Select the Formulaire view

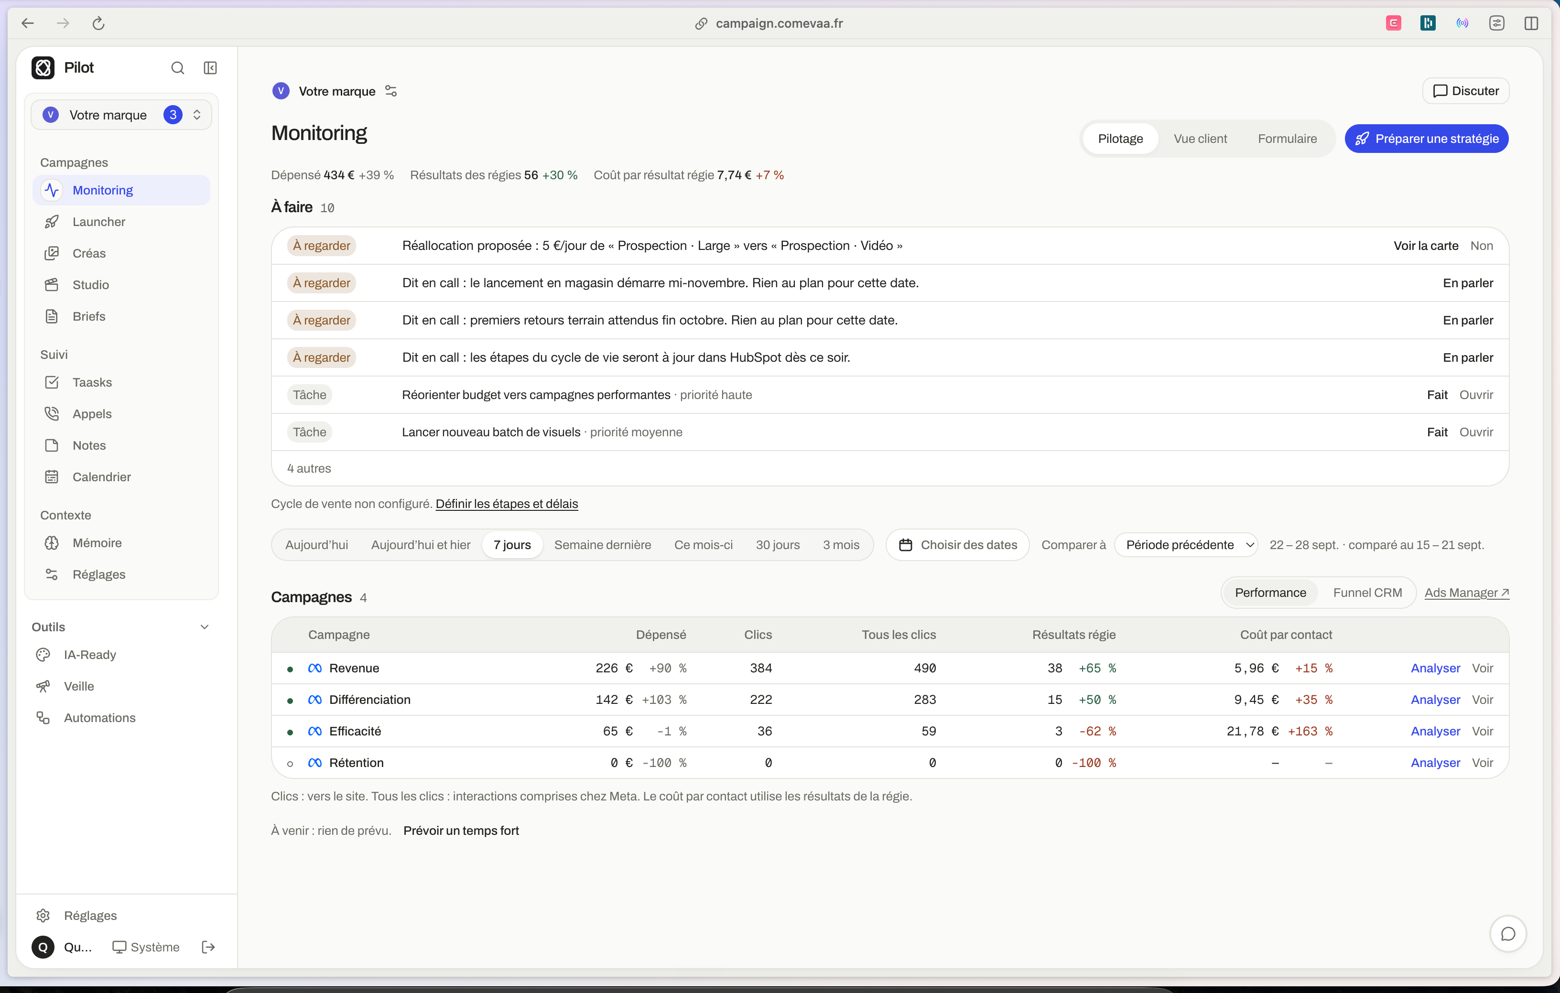coord(1287,139)
